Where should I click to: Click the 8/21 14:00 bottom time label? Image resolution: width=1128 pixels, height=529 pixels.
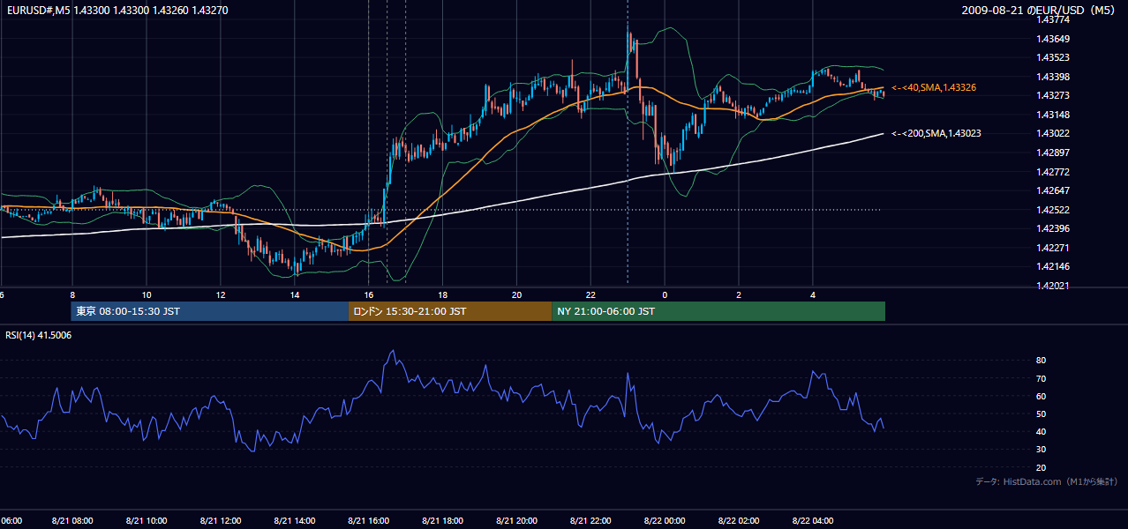pos(295,521)
